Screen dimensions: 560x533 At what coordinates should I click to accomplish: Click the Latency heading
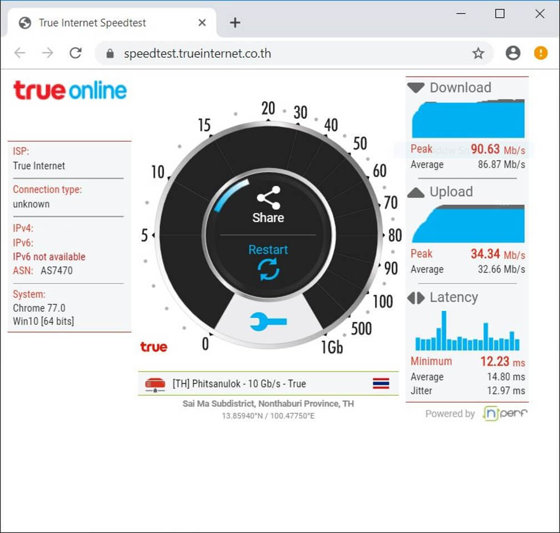point(453,298)
